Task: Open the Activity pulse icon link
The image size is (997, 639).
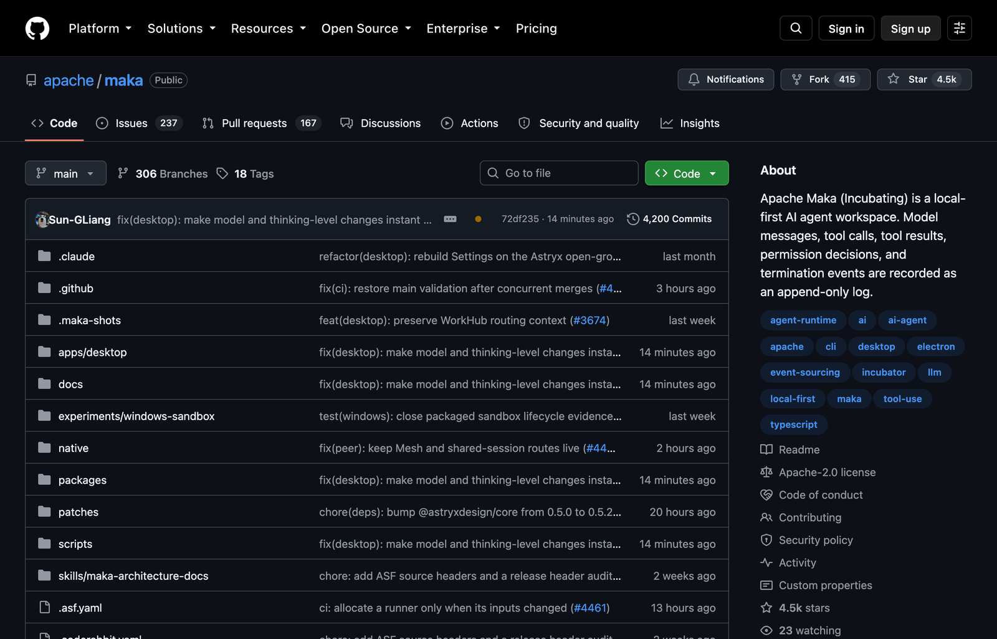Action: tap(766, 562)
